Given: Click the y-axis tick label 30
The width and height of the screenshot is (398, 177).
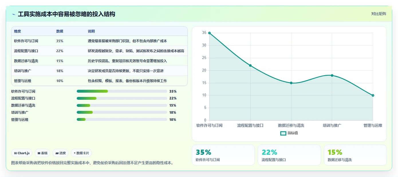Looking at the screenshot, I should tap(204, 45).
